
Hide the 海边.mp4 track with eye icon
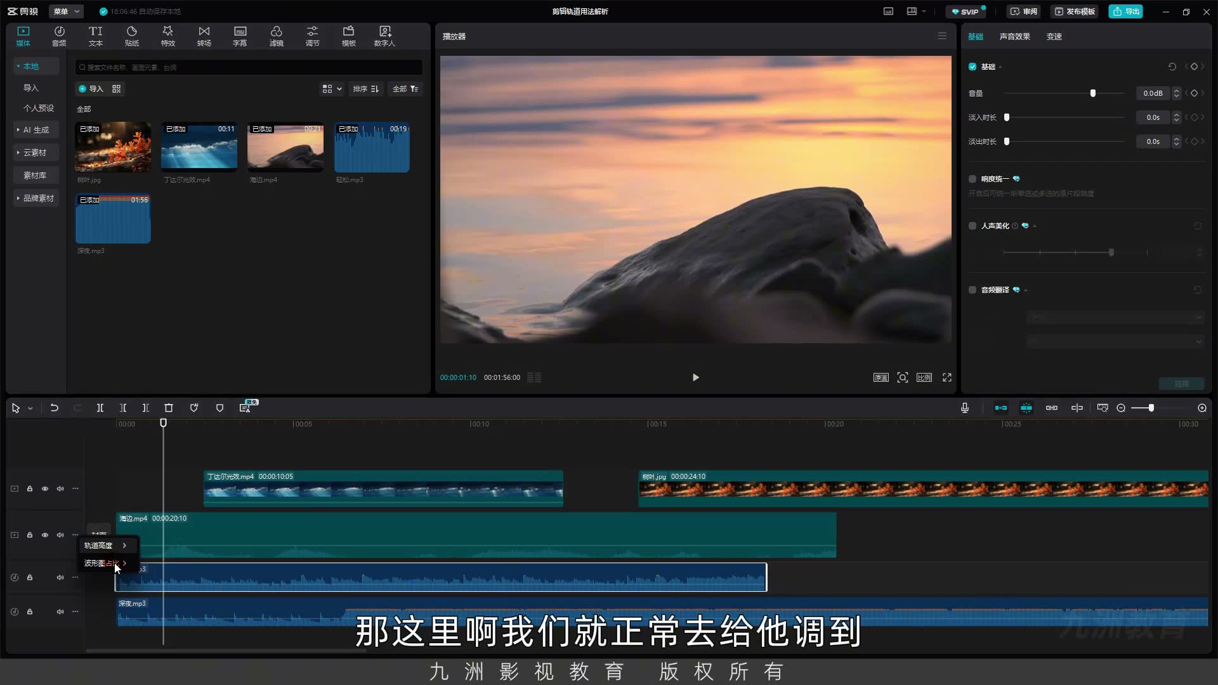pos(45,535)
